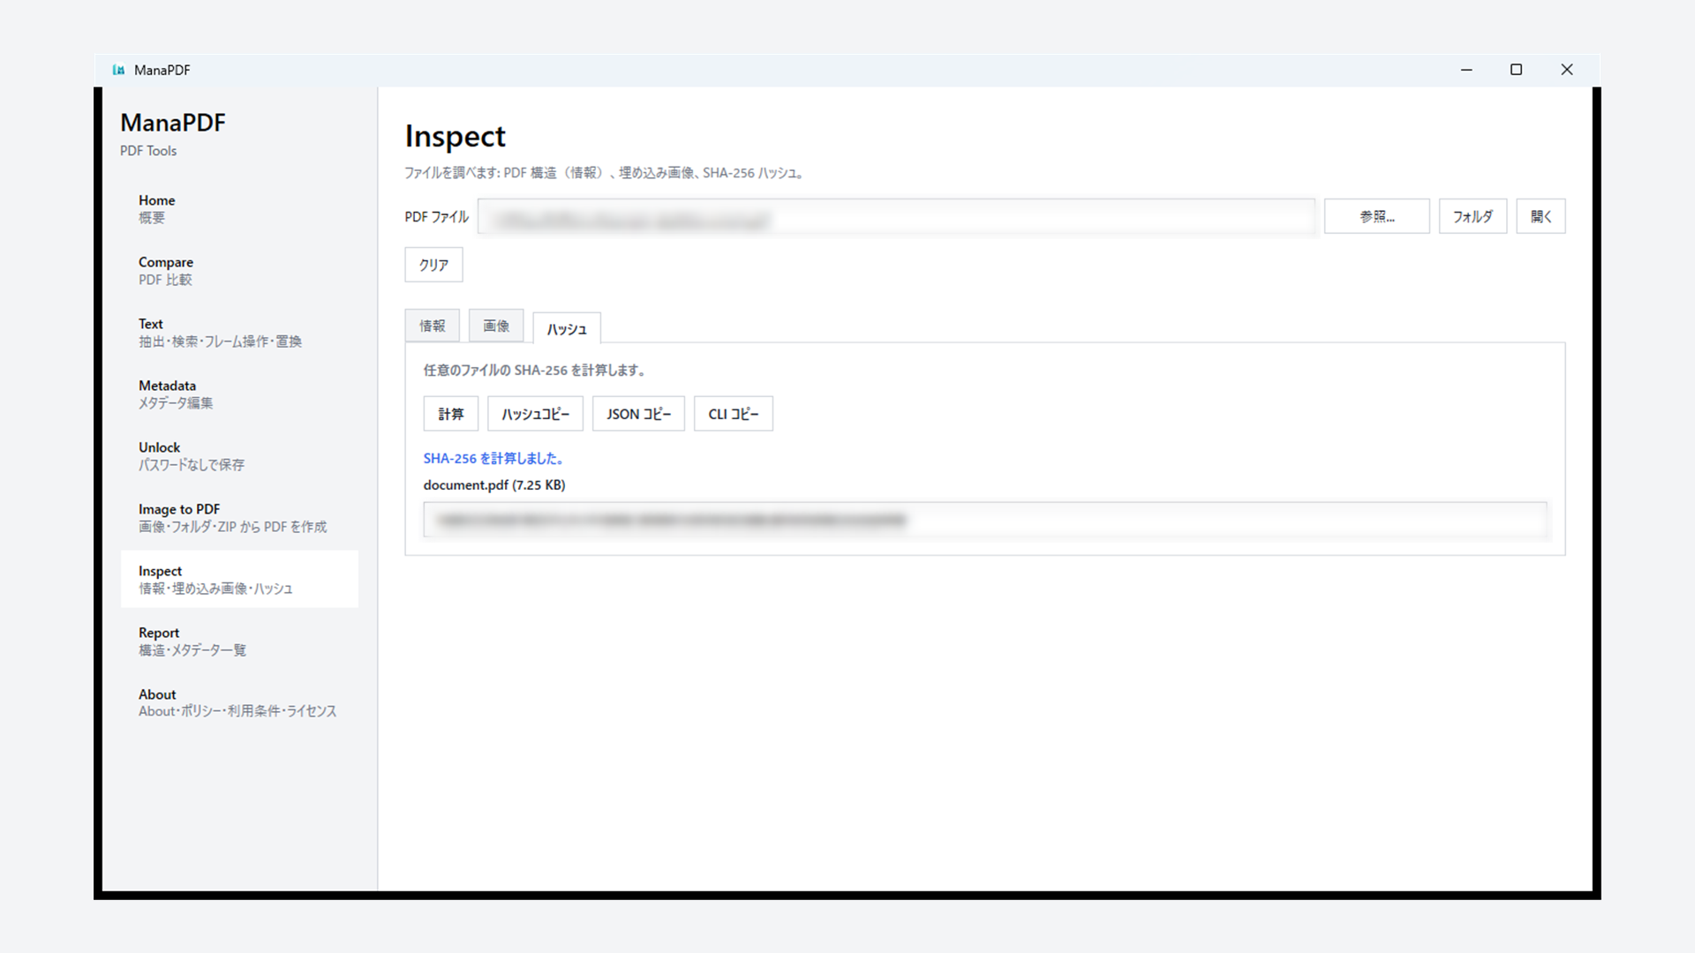Switch to the 情報 tab

(433, 326)
